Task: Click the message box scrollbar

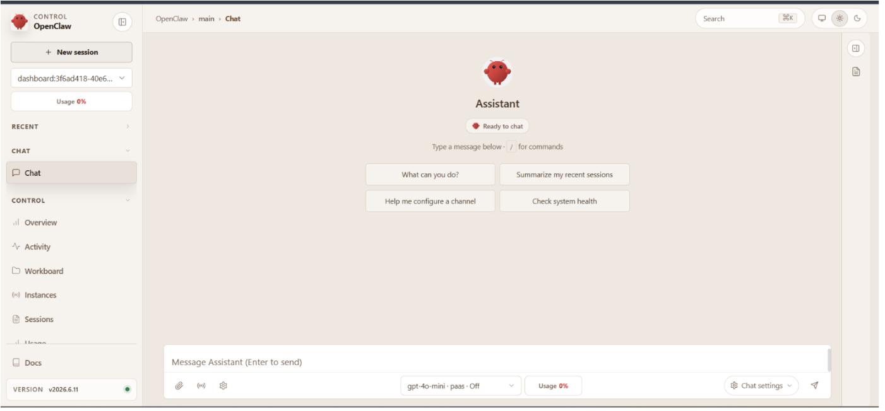Action: 829,361
